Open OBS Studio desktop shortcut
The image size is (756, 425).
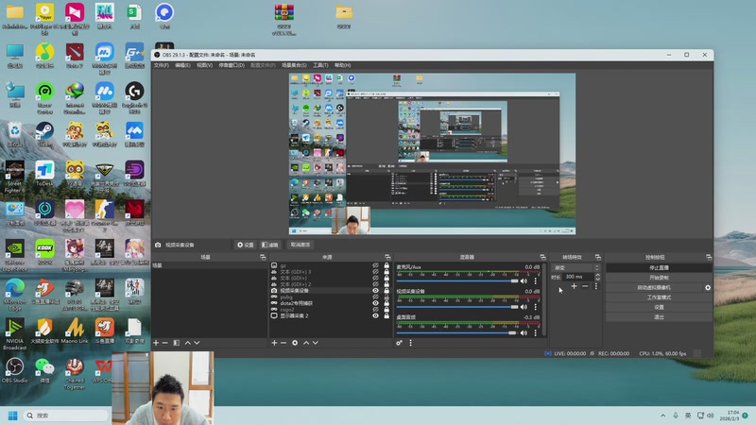[14, 370]
